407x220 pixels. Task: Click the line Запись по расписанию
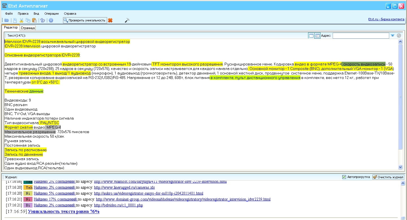(x=25, y=150)
